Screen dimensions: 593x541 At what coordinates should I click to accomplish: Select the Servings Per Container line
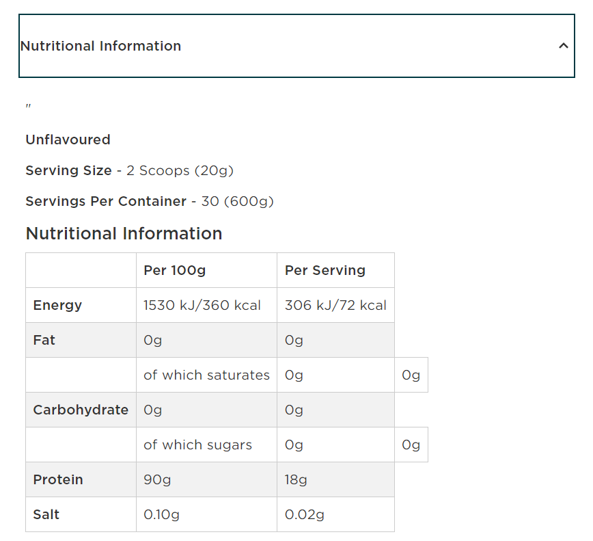[x=149, y=201]
